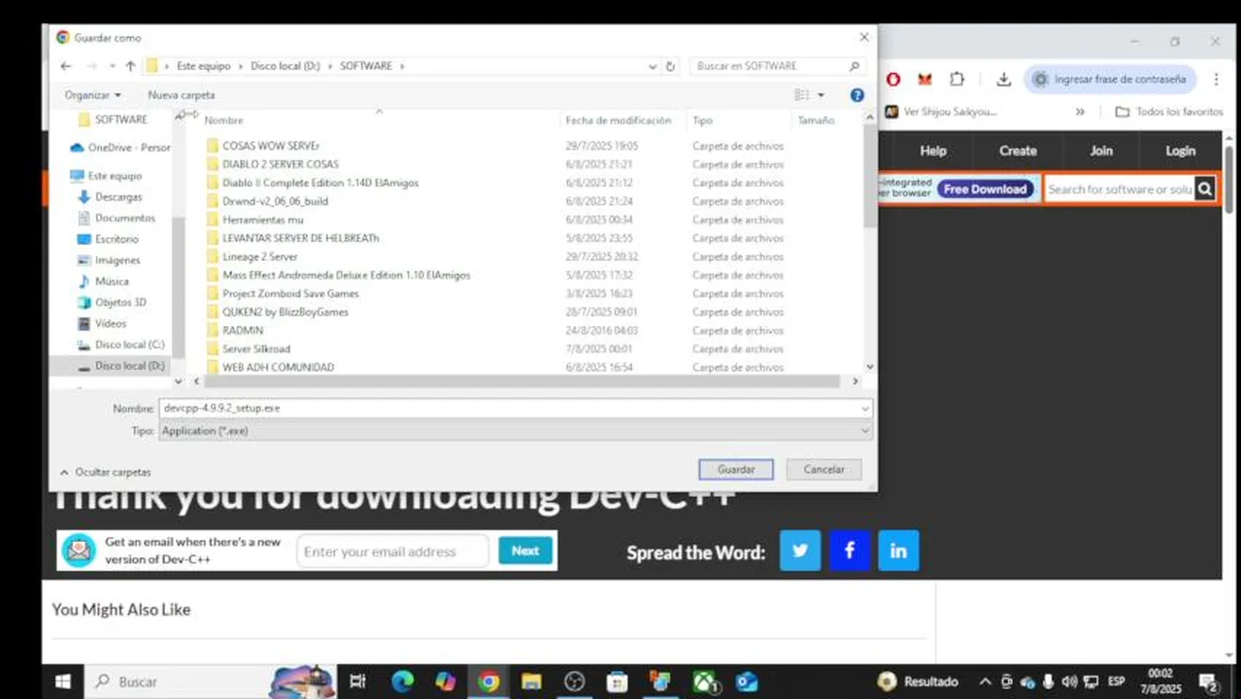Select folder Herramientas mu

[x=255, y=219]
